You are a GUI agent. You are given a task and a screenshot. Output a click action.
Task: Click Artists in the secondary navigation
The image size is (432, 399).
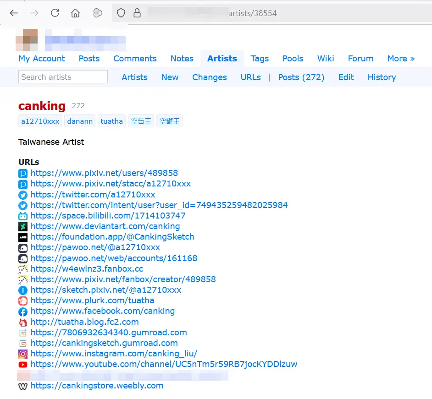point(134,77)
